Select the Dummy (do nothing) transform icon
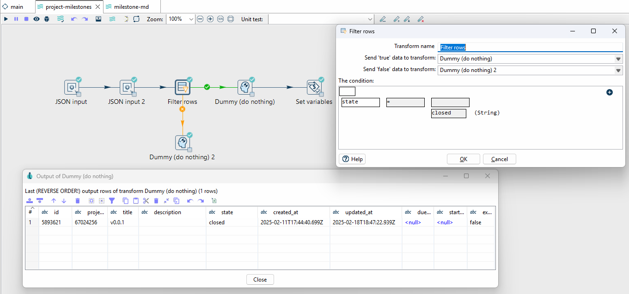The image size is (629, 294). coord(245,87)
